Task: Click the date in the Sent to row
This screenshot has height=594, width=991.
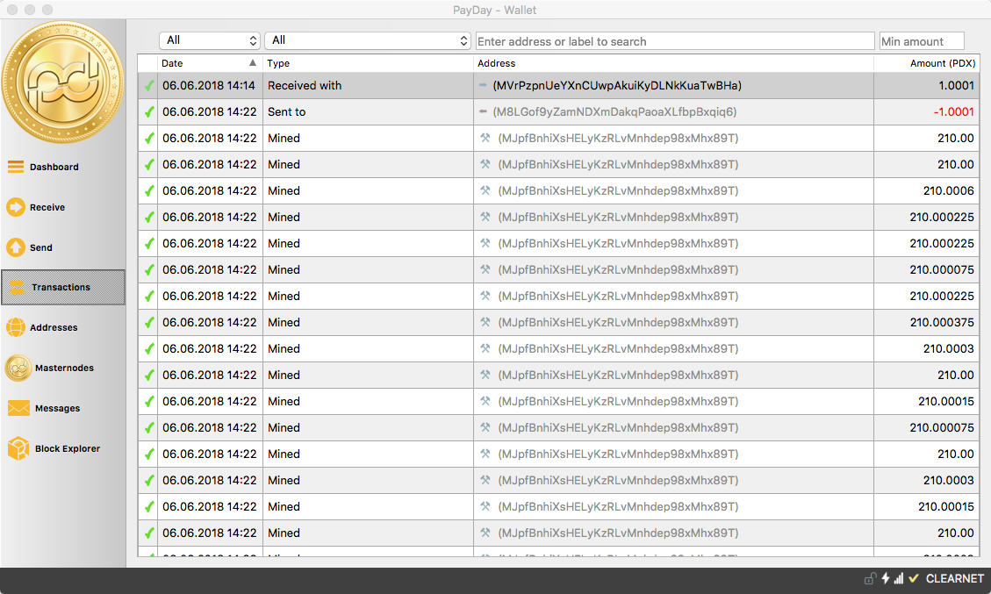Action: (209, 111)
